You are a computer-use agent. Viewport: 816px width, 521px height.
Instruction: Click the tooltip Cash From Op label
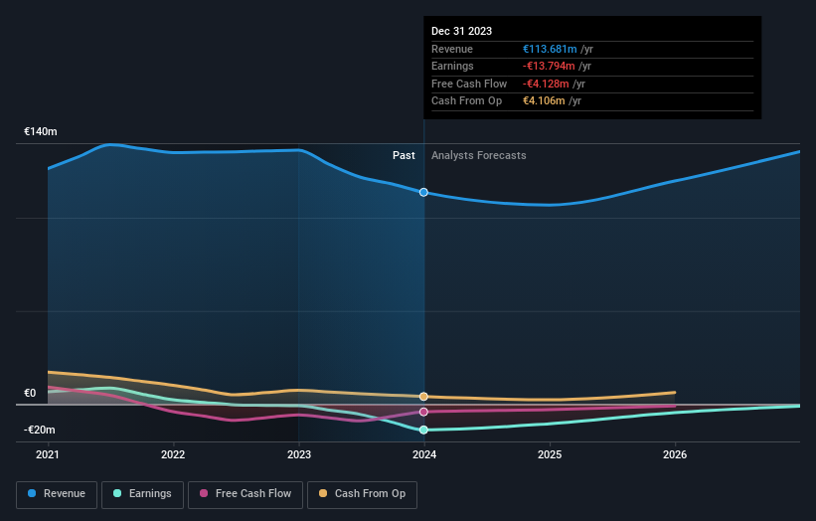pyautogui.click(x=467, y=101)
